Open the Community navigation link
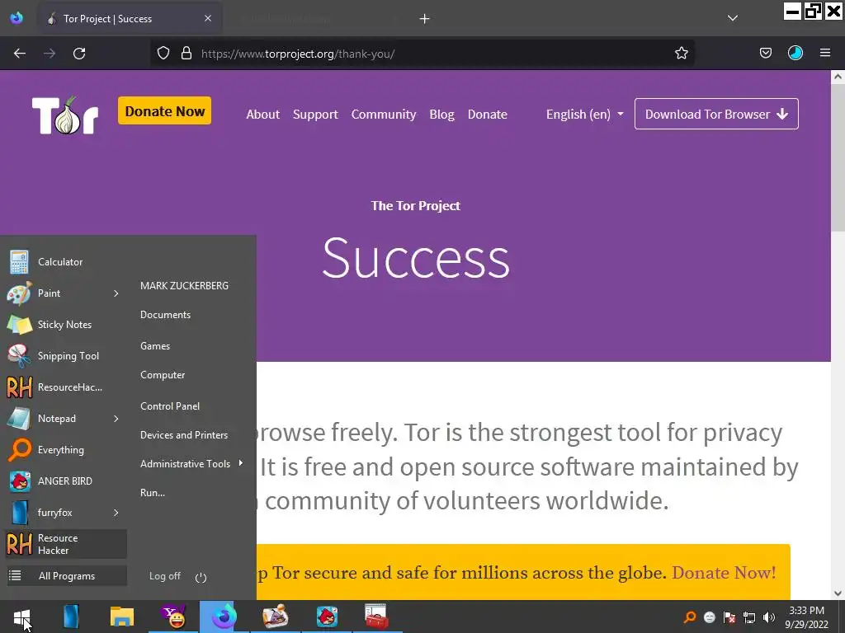This screenshot has width=845, height=633. (384, 114)
